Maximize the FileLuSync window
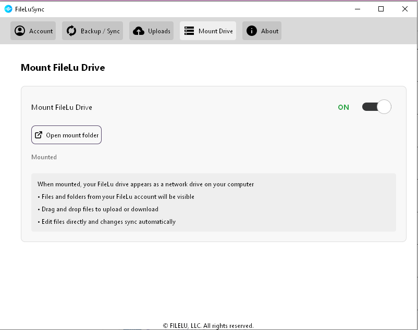 pyautogui.click(x=381, y=9)
